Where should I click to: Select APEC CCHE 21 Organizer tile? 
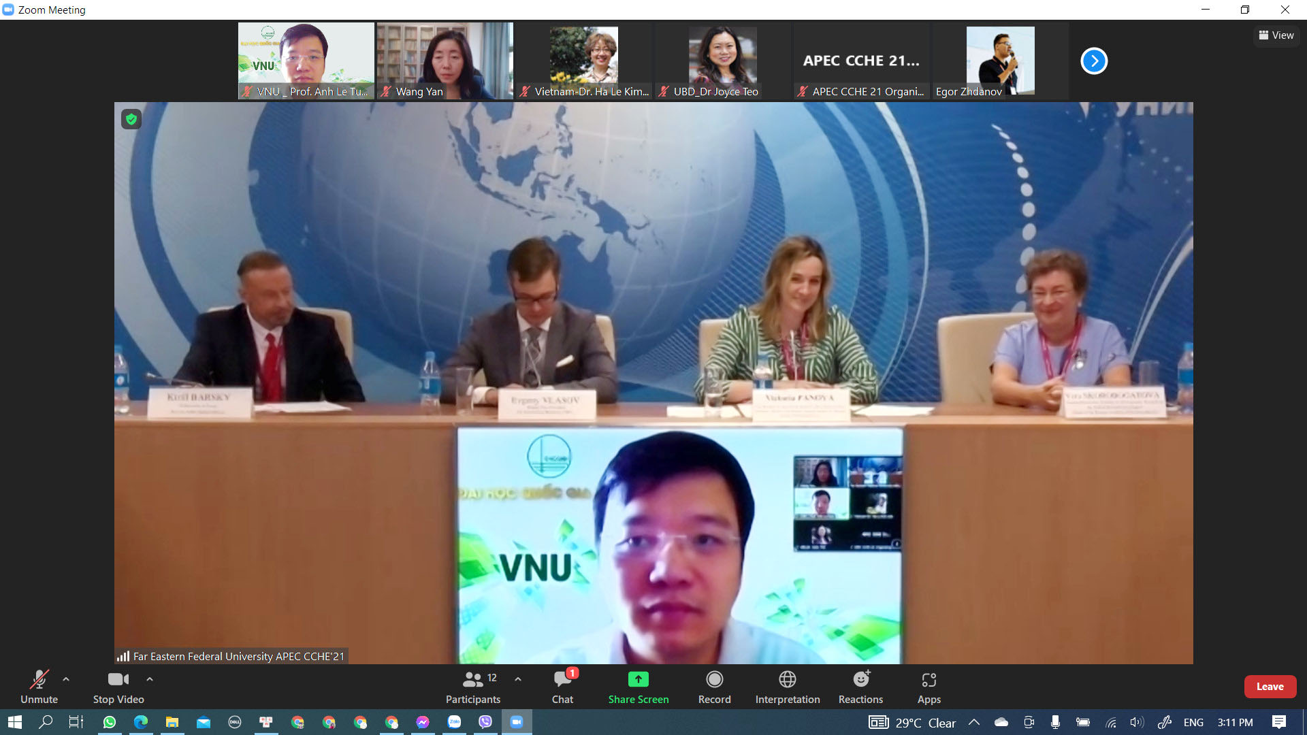(x=862, y=61)
